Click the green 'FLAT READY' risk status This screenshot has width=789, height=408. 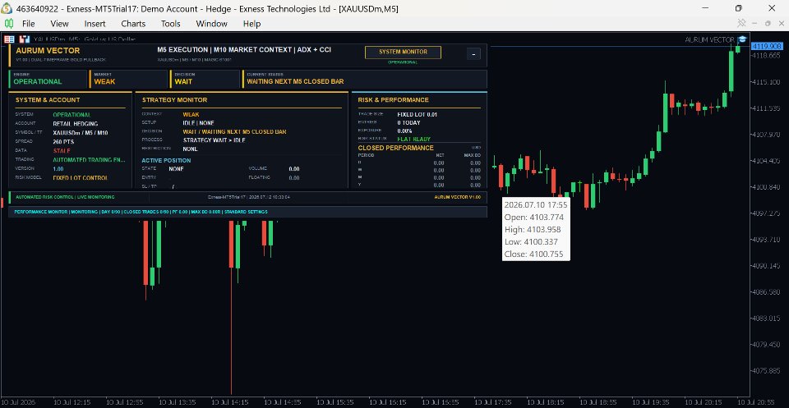(x=413, y=139)
